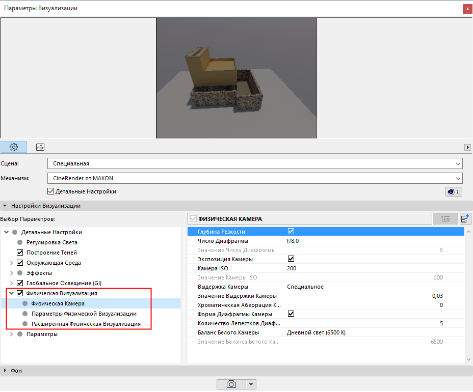Click Камера ISO value 200

pos(292,268)
